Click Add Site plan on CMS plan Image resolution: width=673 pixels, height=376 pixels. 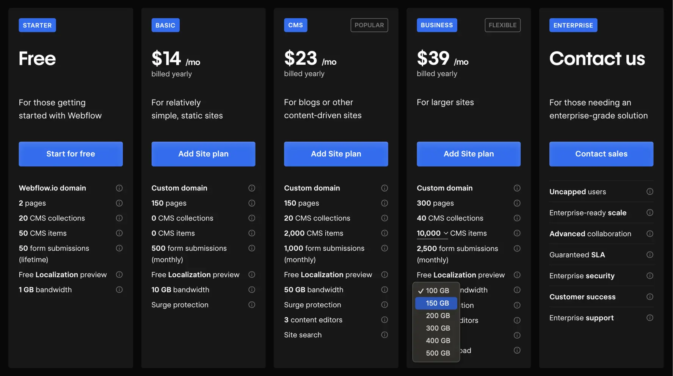point(336,154)
